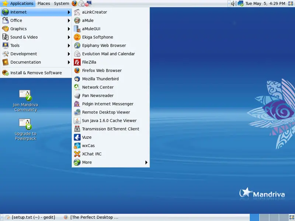The width and height of the screenshot is (295, 221).
Task: Click the icon right of the clock in top panel
Action: click(291, 3)
